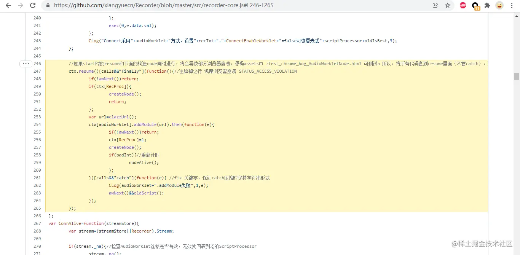
Task: Click the 'ctx.resume()' code line
Action: pos(183,71)
